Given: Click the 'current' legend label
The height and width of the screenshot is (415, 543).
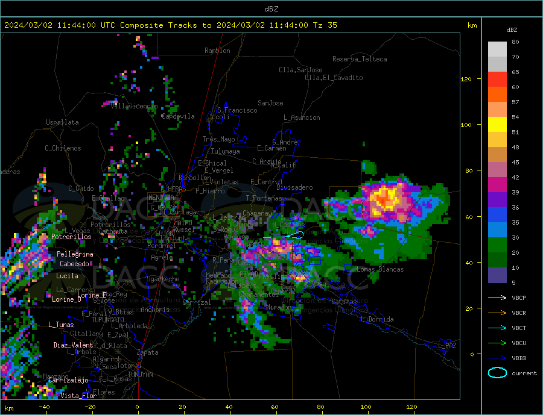Looking at the screenshot, I should (x=524, y=373).
